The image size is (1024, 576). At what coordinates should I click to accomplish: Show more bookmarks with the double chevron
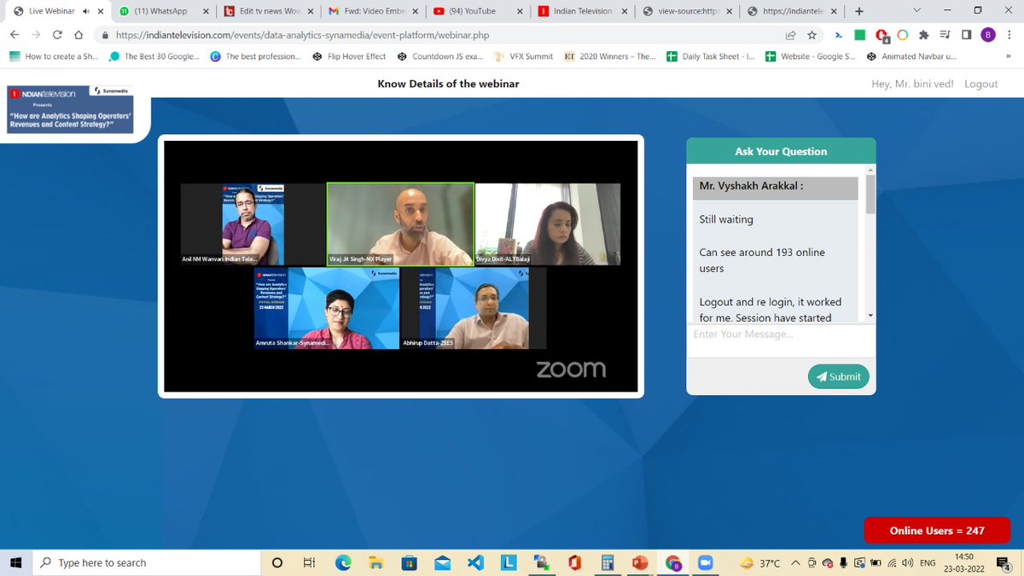pyautogui.click(x=1008, y=56)
